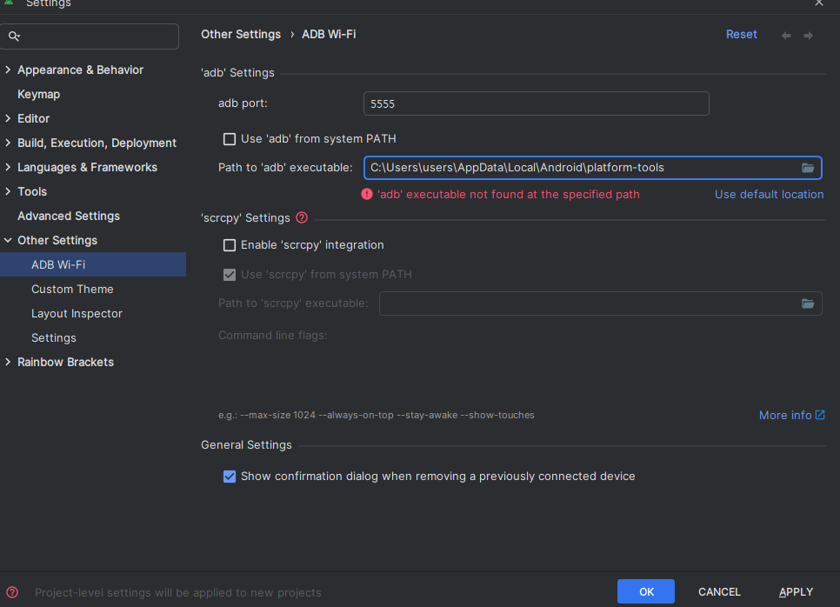
Task: Open Keymap settings page
Action: coord(38,94)
